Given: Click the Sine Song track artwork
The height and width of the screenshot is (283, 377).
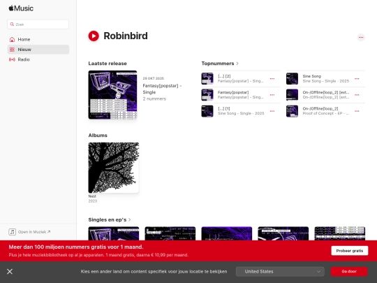Looking at the screenshot, I should [x=292, y=79].
